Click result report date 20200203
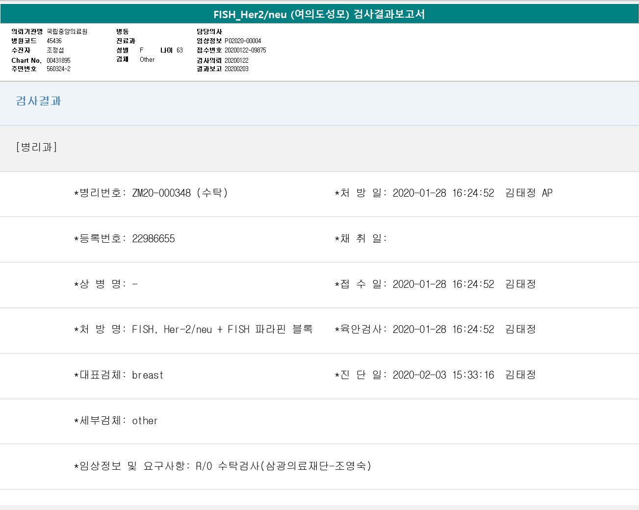The image size is (639, 510). coord(236,69)
